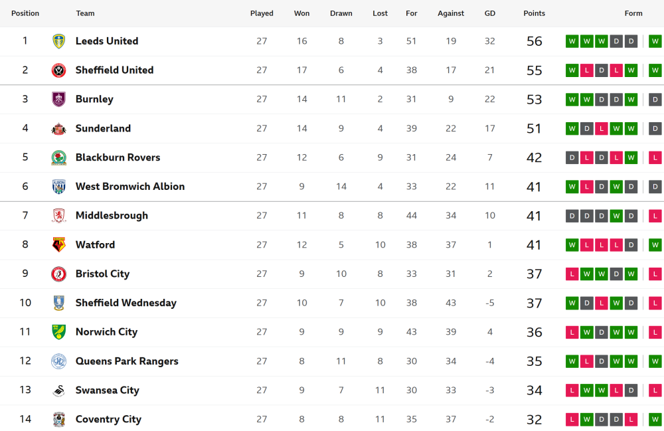Image resolution: width=664 pixels, height=431 pixels.
Task: Click the West Bromwich Albion badge
Action: (59, 187)
